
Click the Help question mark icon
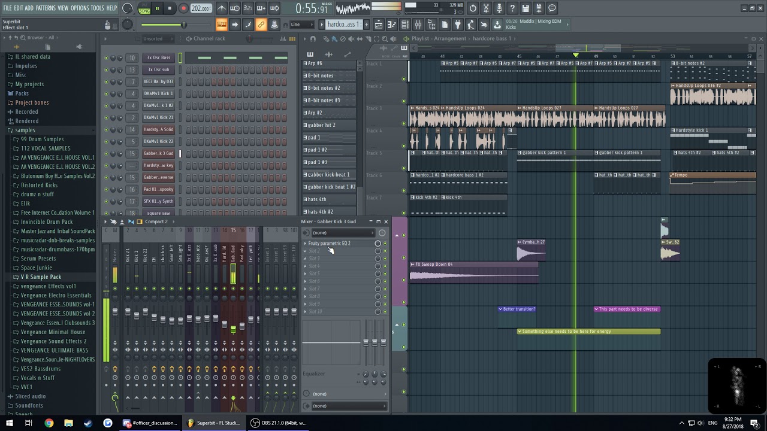coord(512,8)
